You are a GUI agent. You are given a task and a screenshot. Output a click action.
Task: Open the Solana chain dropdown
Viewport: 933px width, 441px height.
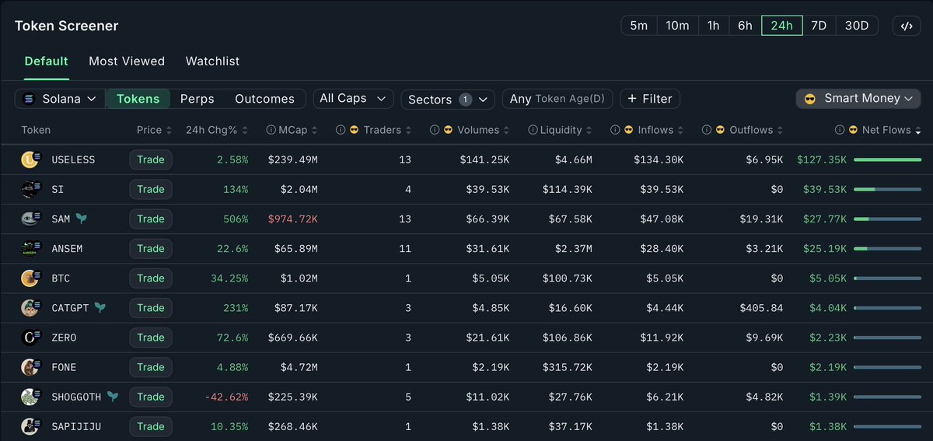[60, 99]
